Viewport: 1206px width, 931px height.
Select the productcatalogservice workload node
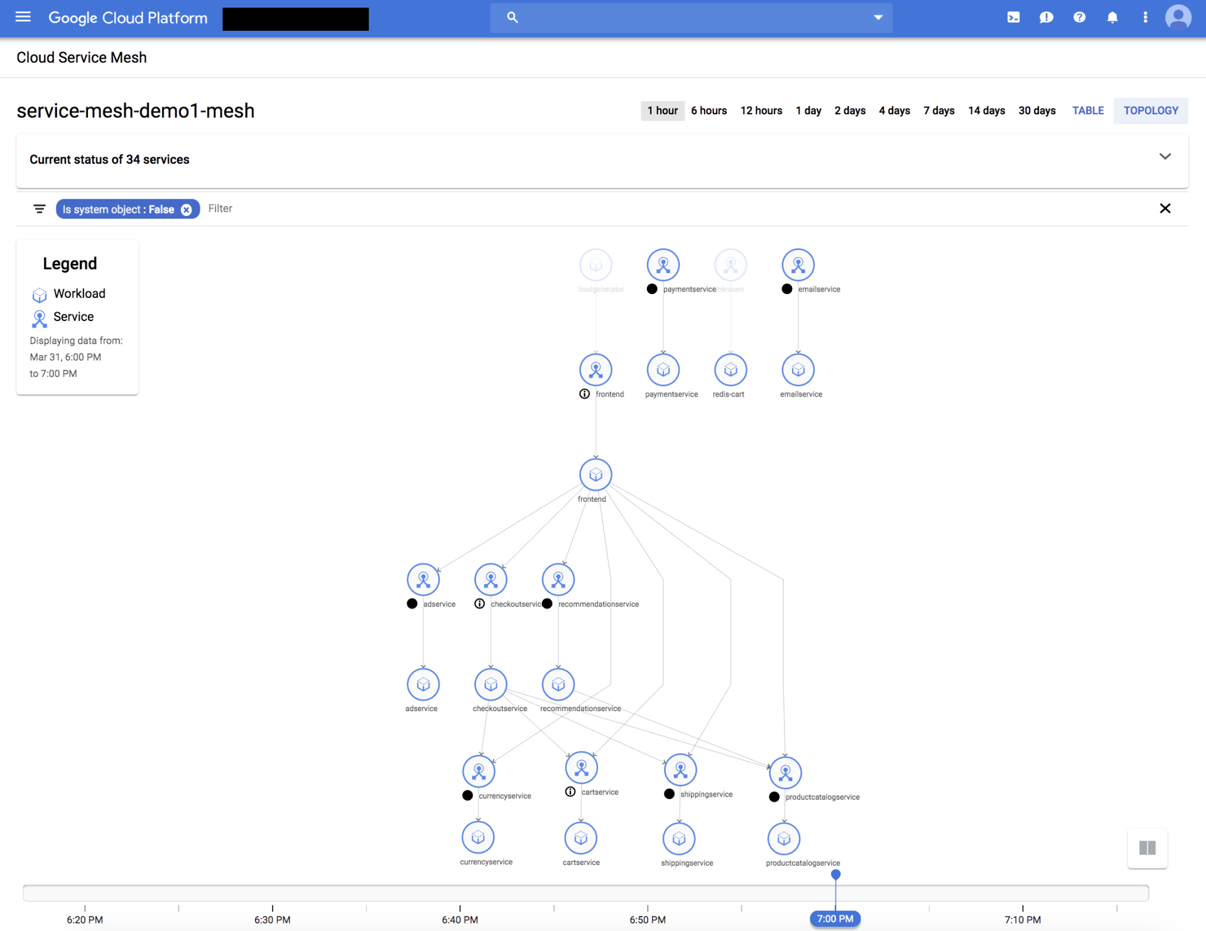(x=784, y=839)
